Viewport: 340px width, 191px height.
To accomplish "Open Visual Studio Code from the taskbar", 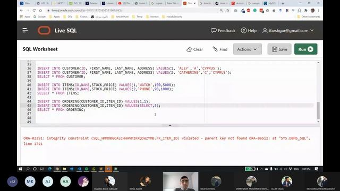I will (79, 169).
